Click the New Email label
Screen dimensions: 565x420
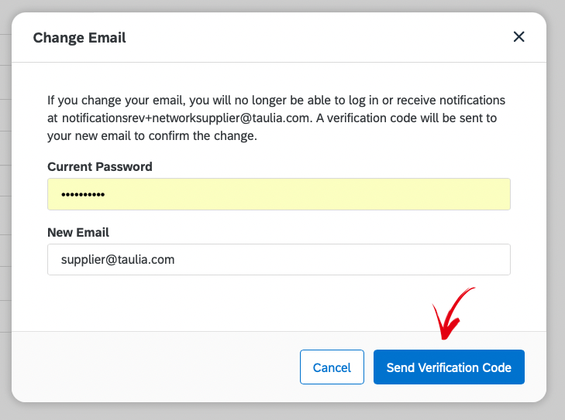(78, 232)
